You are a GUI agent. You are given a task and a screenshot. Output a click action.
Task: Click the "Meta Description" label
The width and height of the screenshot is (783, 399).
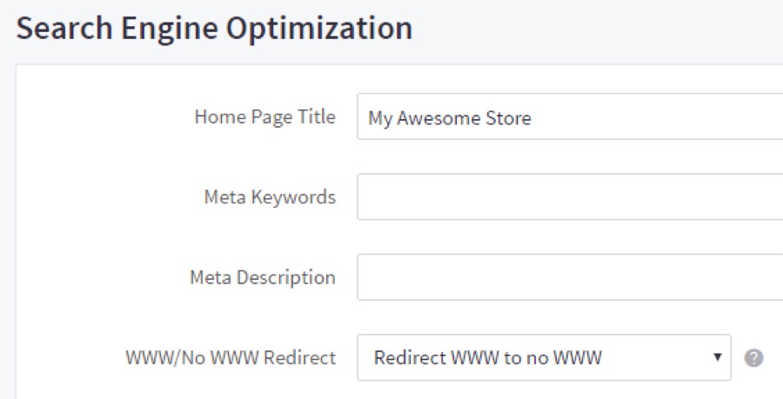[x=262, y=278]
